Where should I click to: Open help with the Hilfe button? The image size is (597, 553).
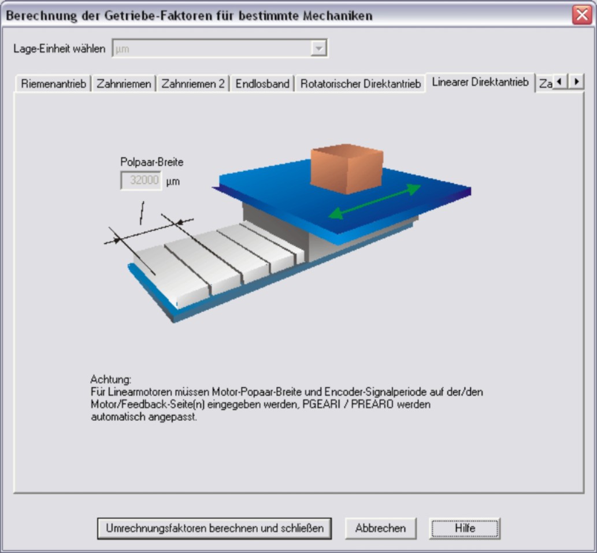pos(464,528)
